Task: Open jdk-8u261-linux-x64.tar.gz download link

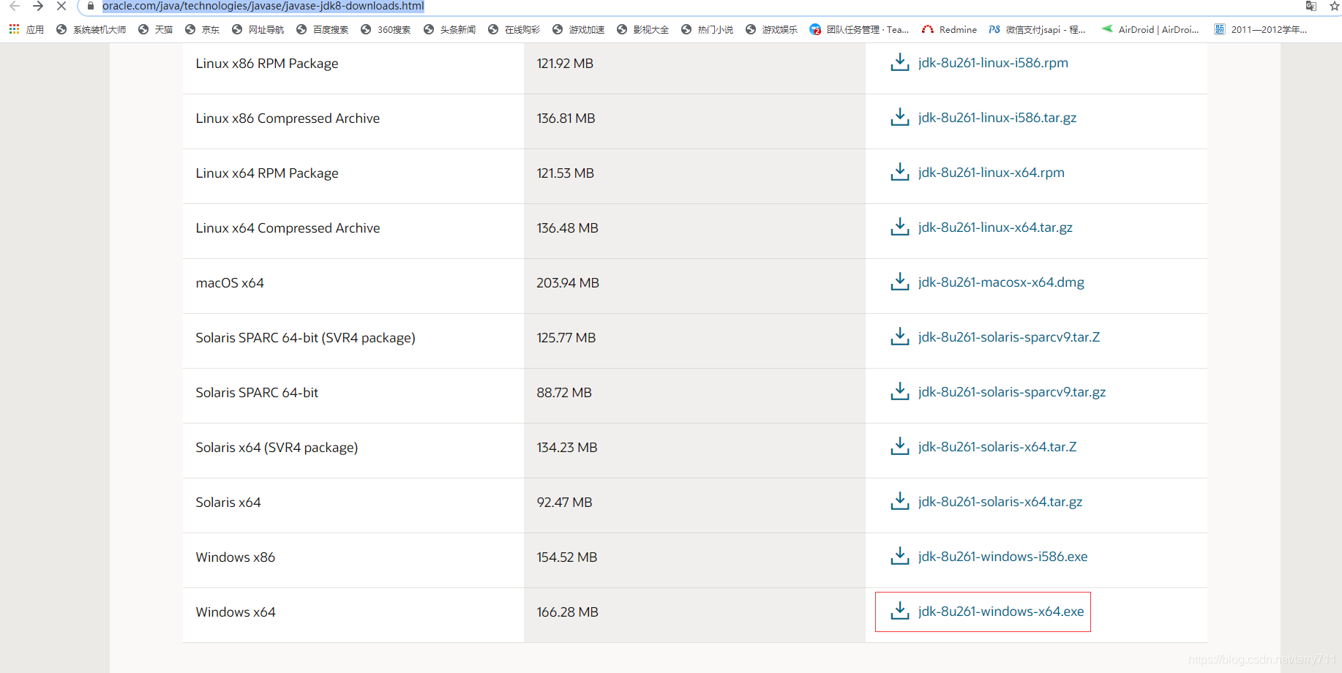Action: 995,228
